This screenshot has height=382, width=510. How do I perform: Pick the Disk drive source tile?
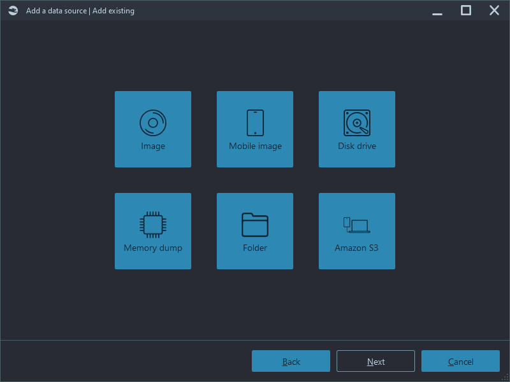(x=357, y=129)
